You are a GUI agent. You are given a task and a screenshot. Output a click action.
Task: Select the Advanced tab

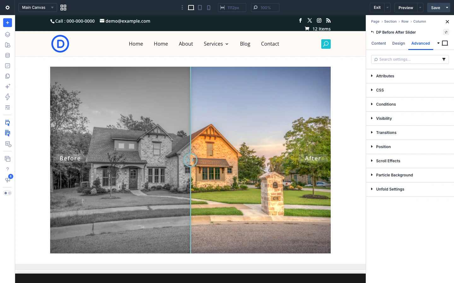pos(421,43)
